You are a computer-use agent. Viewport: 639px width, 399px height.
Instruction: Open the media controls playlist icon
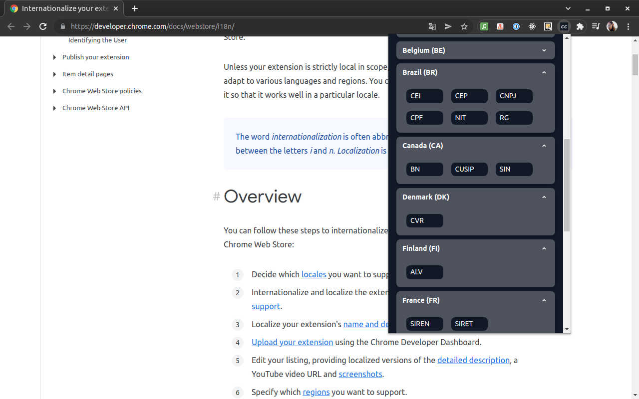596,26
